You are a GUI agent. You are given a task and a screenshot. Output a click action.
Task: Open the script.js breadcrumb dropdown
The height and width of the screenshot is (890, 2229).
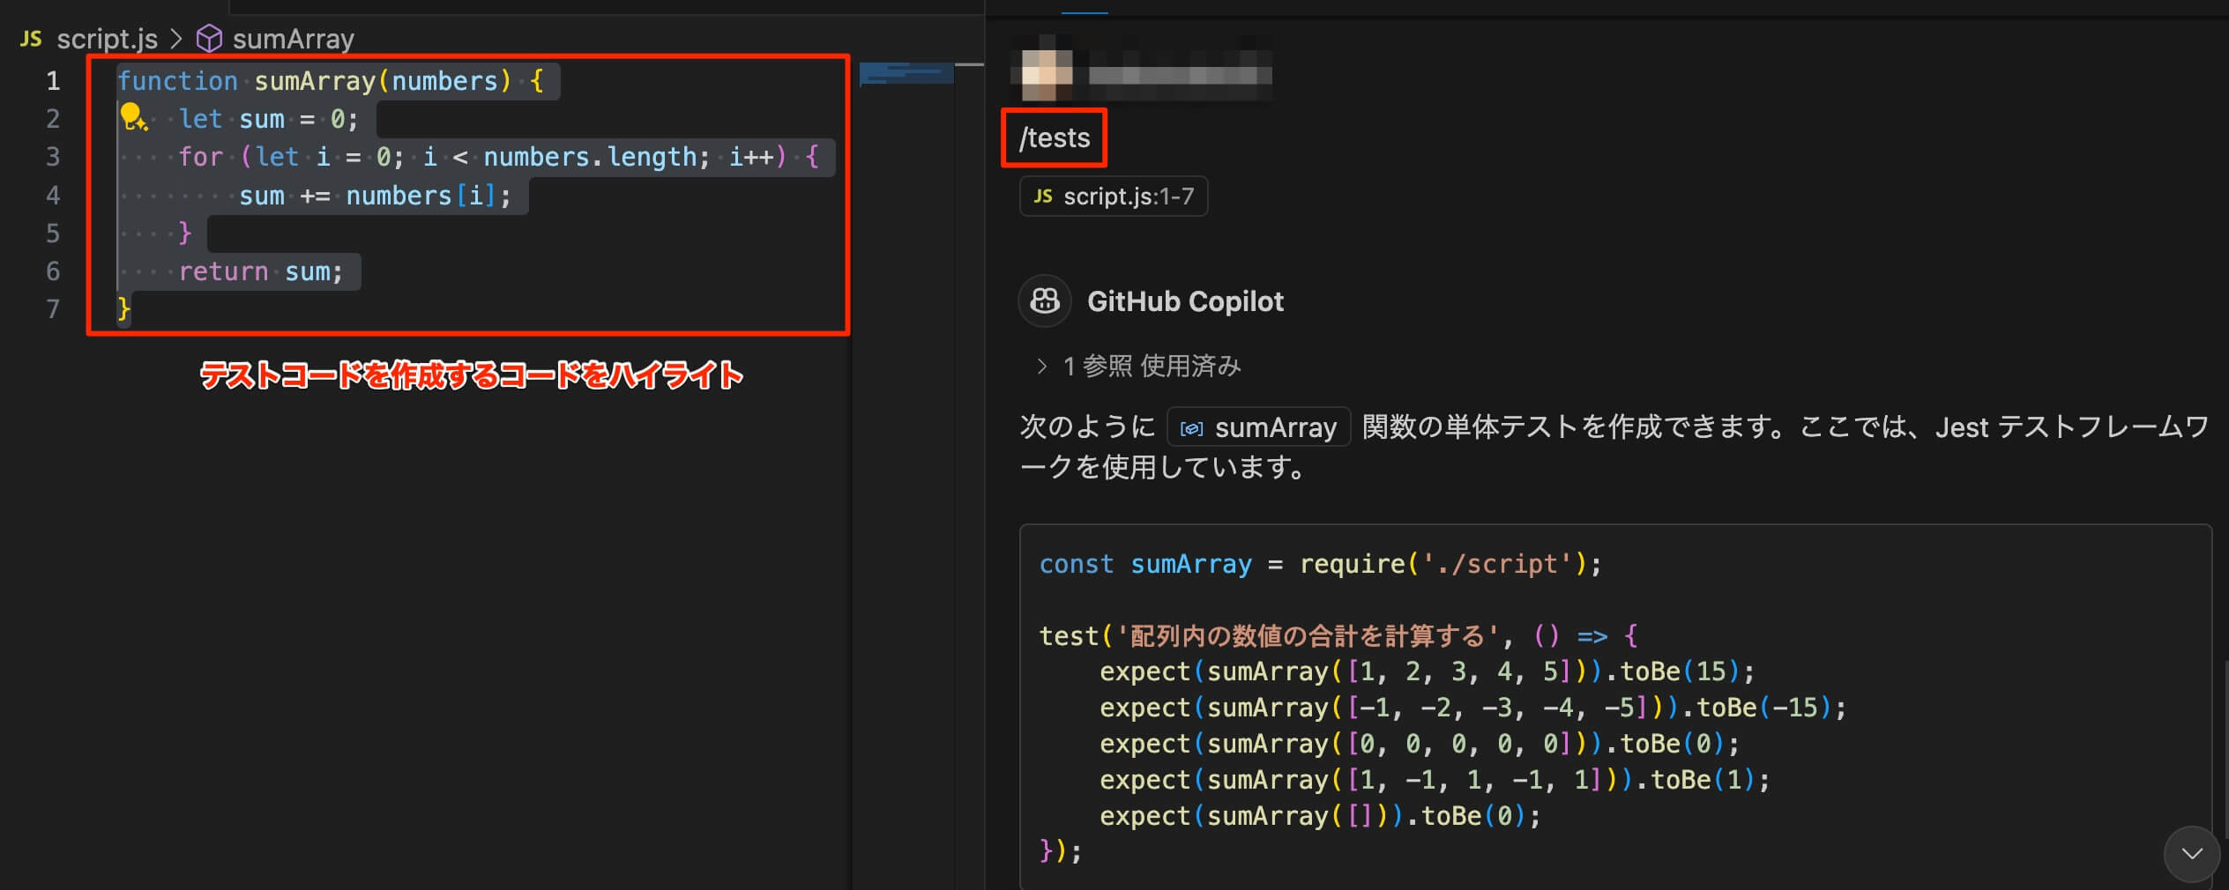107,39
